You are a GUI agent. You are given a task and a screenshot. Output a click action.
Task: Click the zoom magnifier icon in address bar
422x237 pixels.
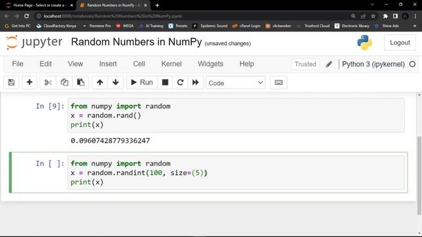pos(353,16)
